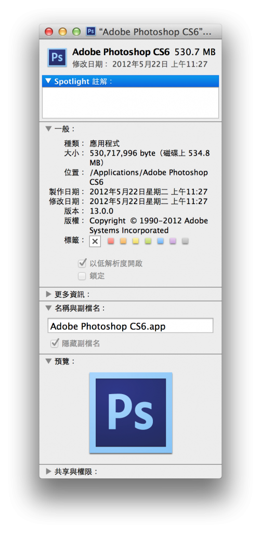This screenshot has height=533, width=261.
Task: Click inside the Spotlight comments text box
Action: [130, 103]
